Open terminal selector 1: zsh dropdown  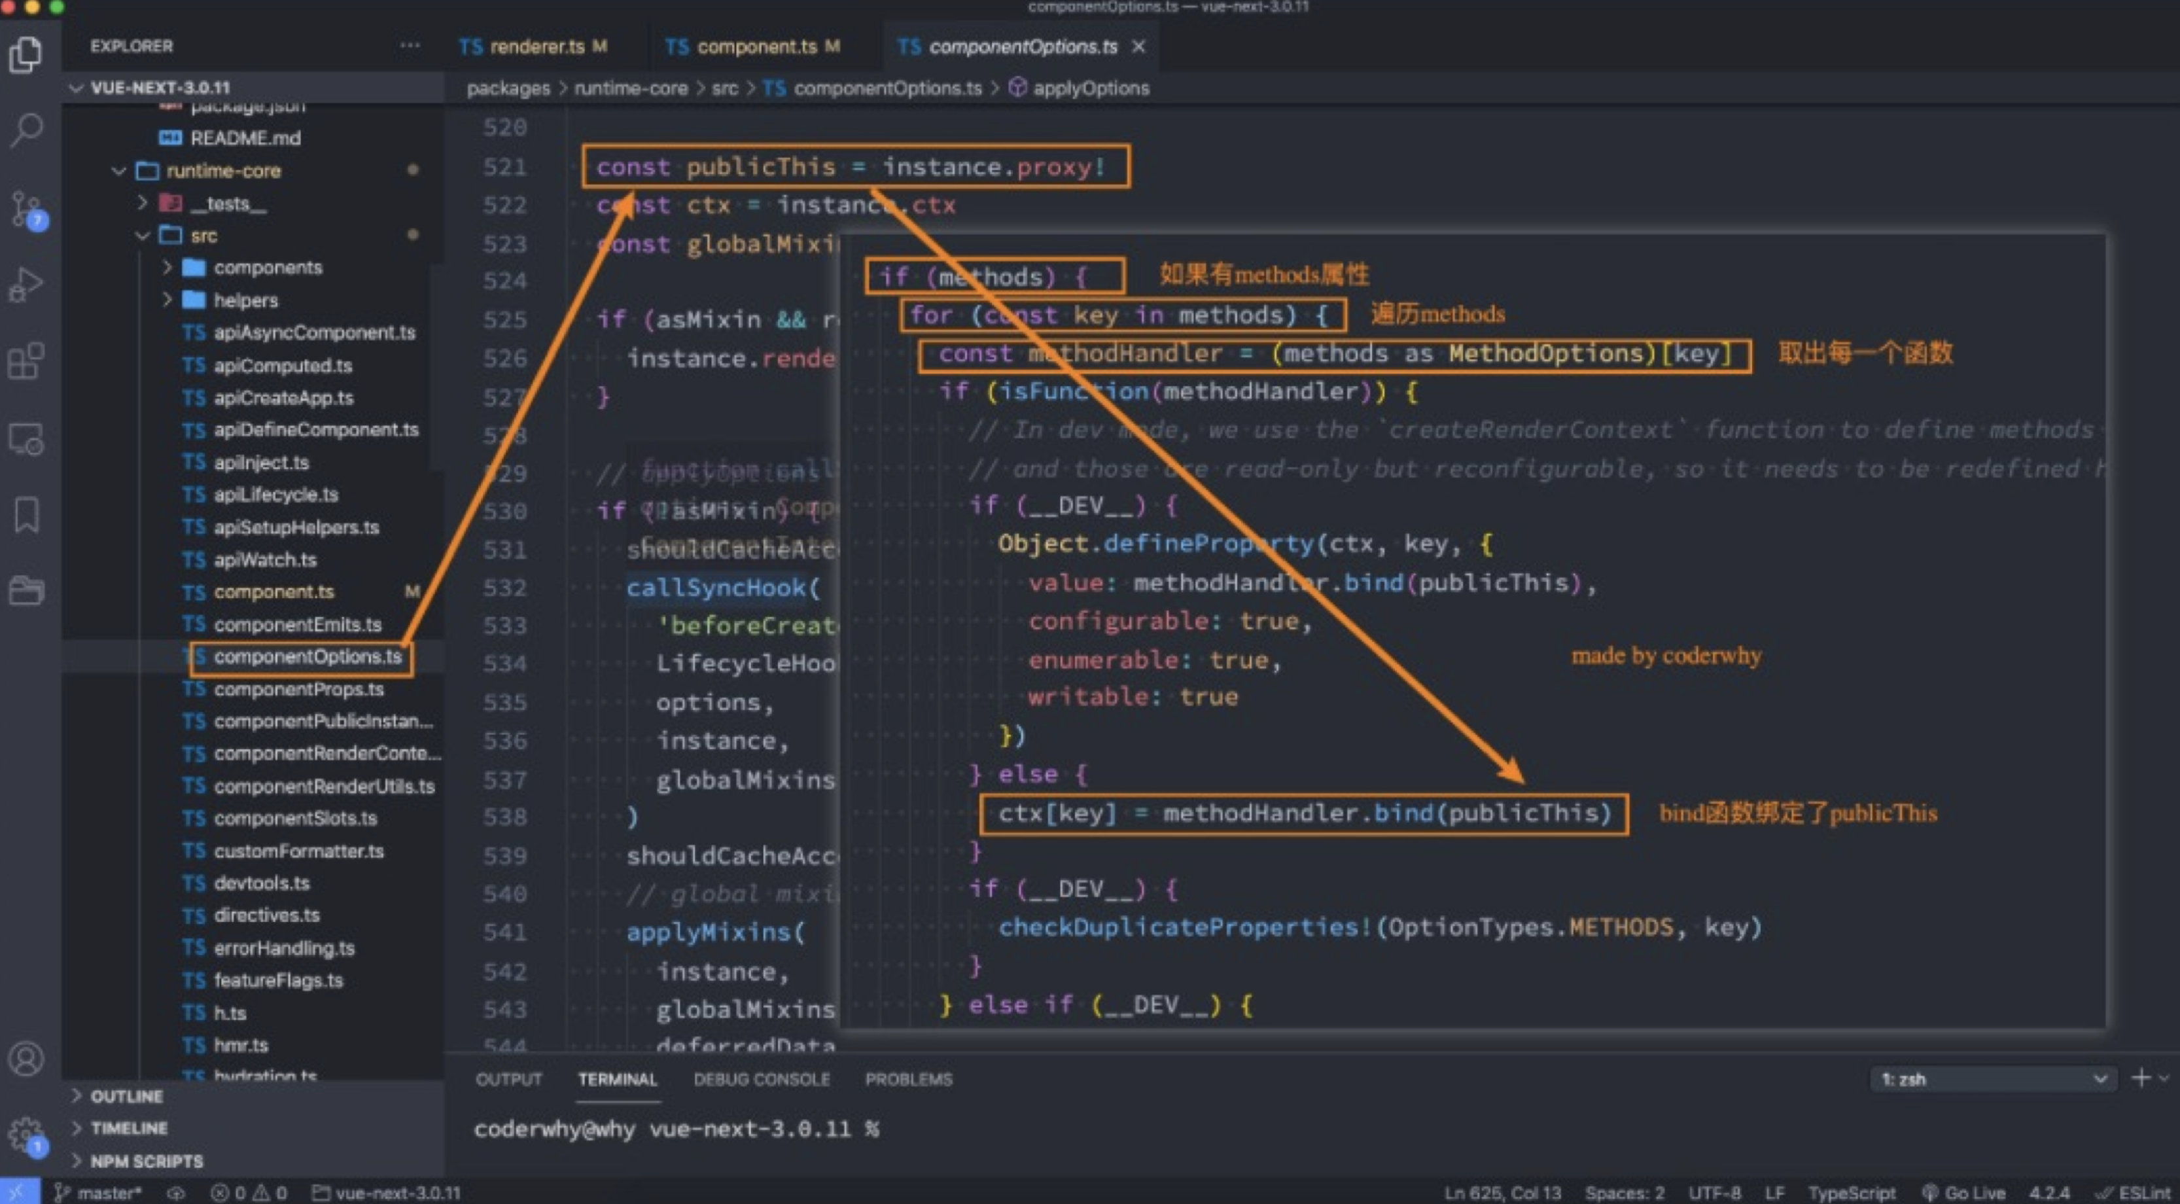coord(1993,1079)
